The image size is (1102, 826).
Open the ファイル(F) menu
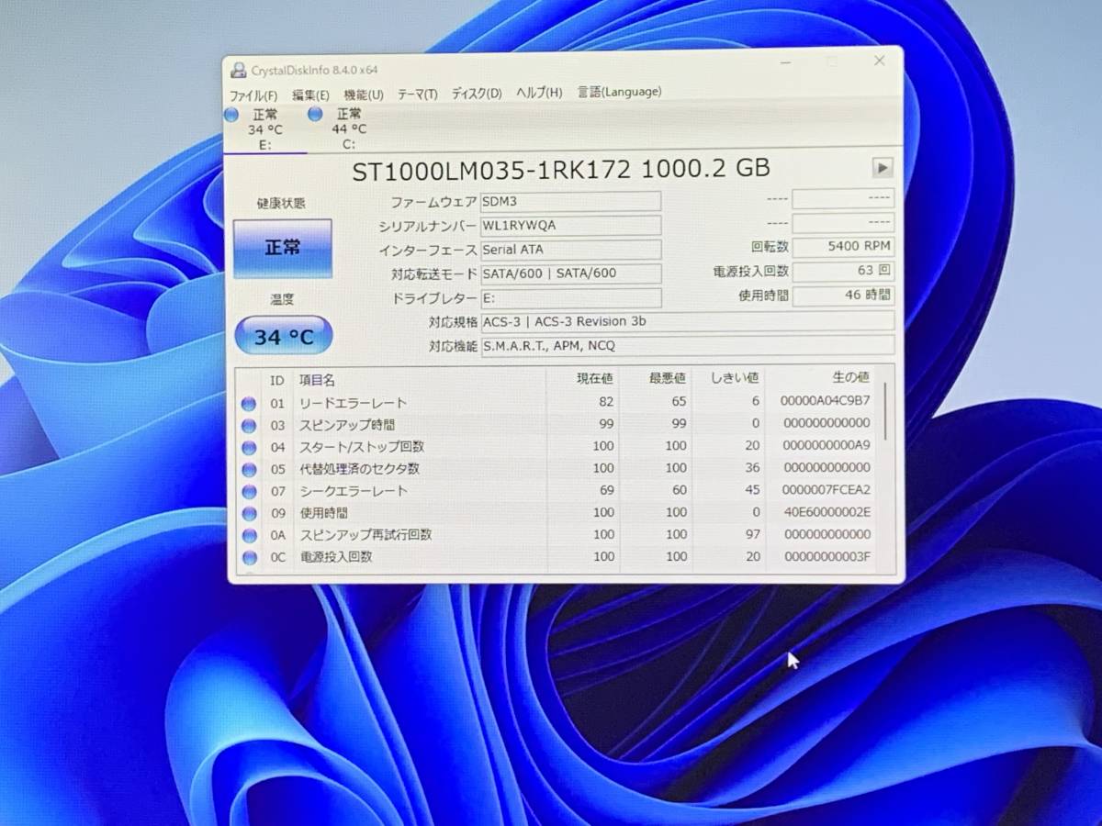coord(253,95)
